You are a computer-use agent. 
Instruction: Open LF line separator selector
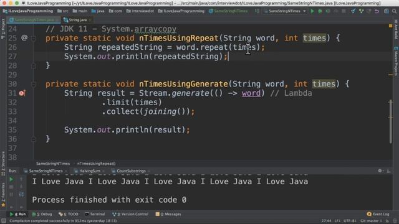click(x=337, y=221)
